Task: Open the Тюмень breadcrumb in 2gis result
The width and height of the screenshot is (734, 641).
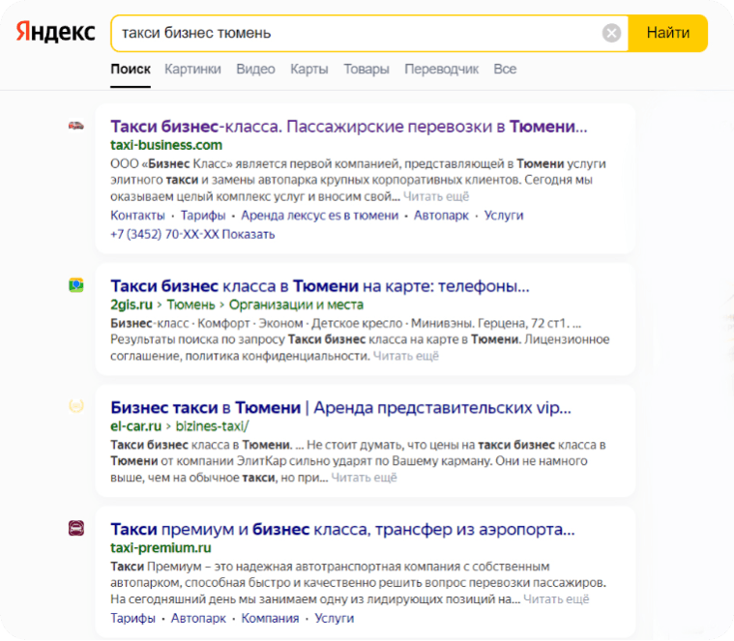Action: 191,305
